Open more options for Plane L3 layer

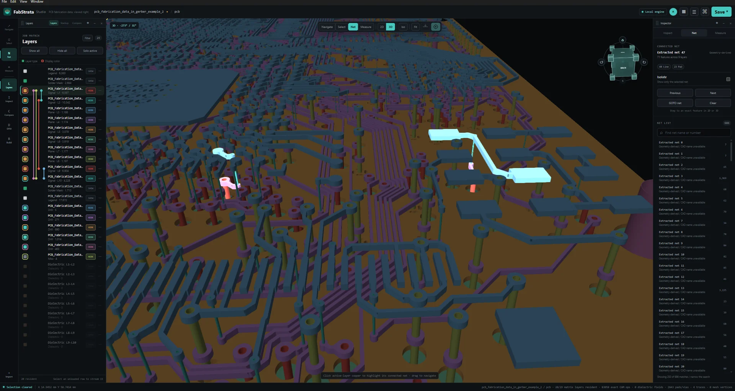[100, 110]
